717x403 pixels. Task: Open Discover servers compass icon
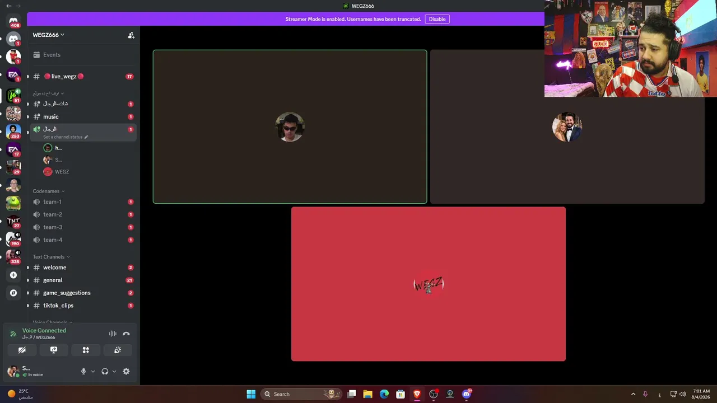(x=13, y=293)
